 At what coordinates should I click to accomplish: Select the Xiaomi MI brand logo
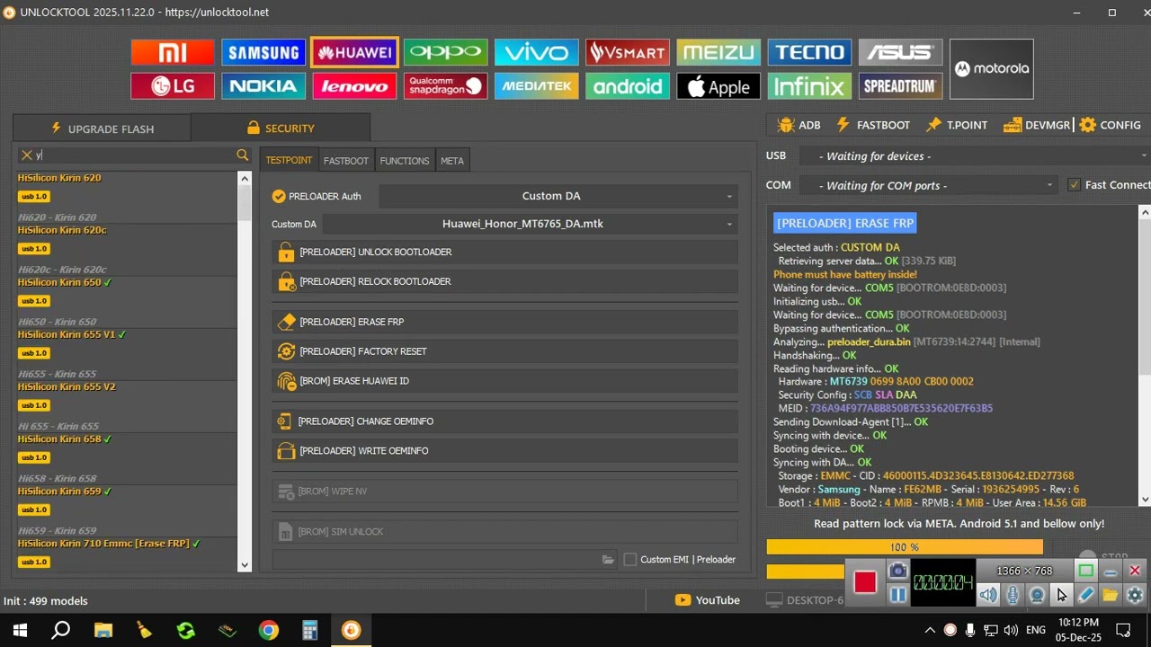pyautogui.click(x=173, y=52)
